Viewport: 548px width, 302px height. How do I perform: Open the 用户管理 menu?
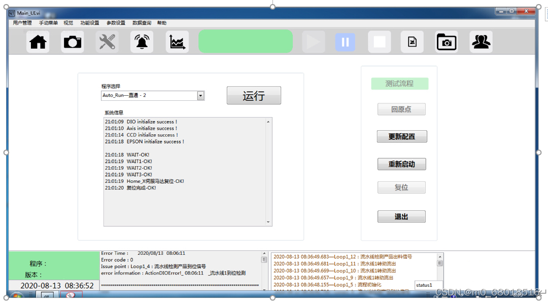pyautogui.click(x=22, y=23)
